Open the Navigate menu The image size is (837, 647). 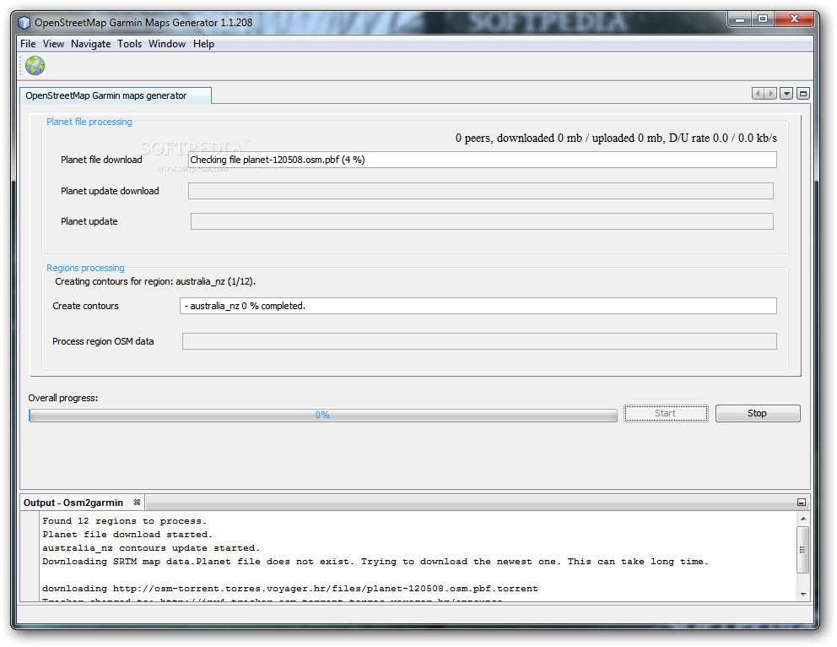point(91,44)
